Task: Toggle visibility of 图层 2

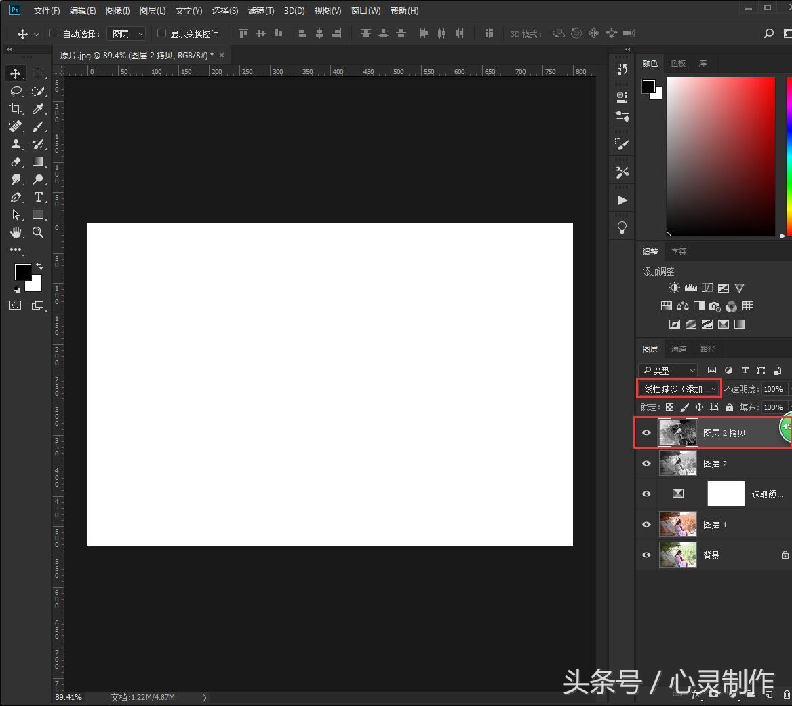Action: [x=646, y=463]
